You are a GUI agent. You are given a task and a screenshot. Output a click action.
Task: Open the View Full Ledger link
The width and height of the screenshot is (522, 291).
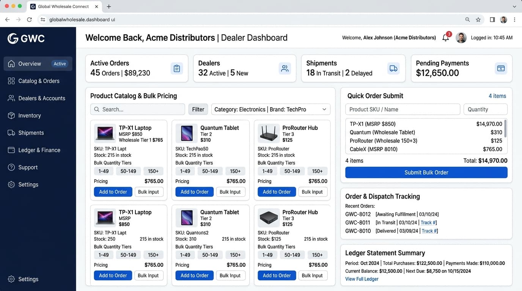[362, 279]
